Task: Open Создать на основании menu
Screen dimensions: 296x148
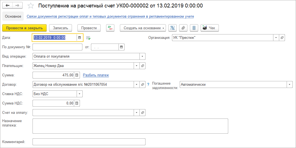Action: coord(143,28)
